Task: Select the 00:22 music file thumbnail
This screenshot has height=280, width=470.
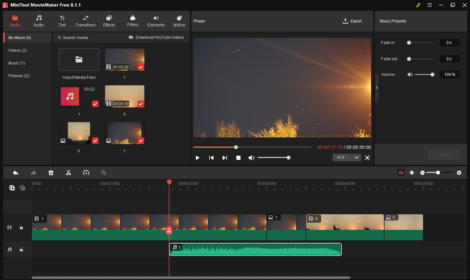Action: click(x=79, y=96)
